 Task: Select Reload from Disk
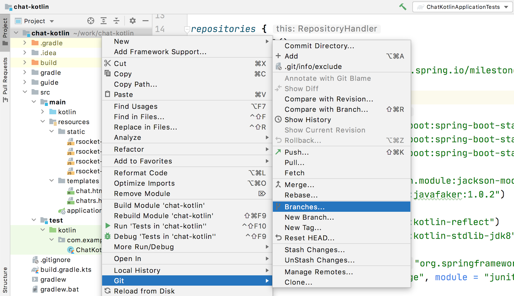(x=144, y=291)
